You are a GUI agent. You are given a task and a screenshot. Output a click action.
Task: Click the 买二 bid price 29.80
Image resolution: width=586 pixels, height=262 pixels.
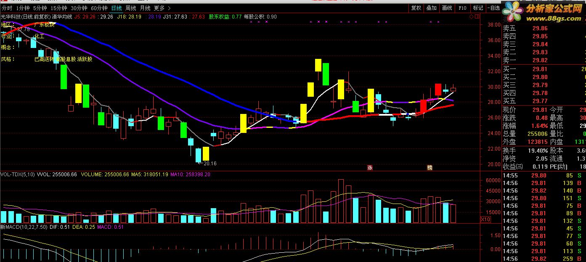(540, 77)
